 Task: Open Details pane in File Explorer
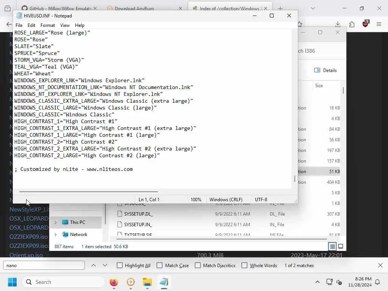pos(325,70)
